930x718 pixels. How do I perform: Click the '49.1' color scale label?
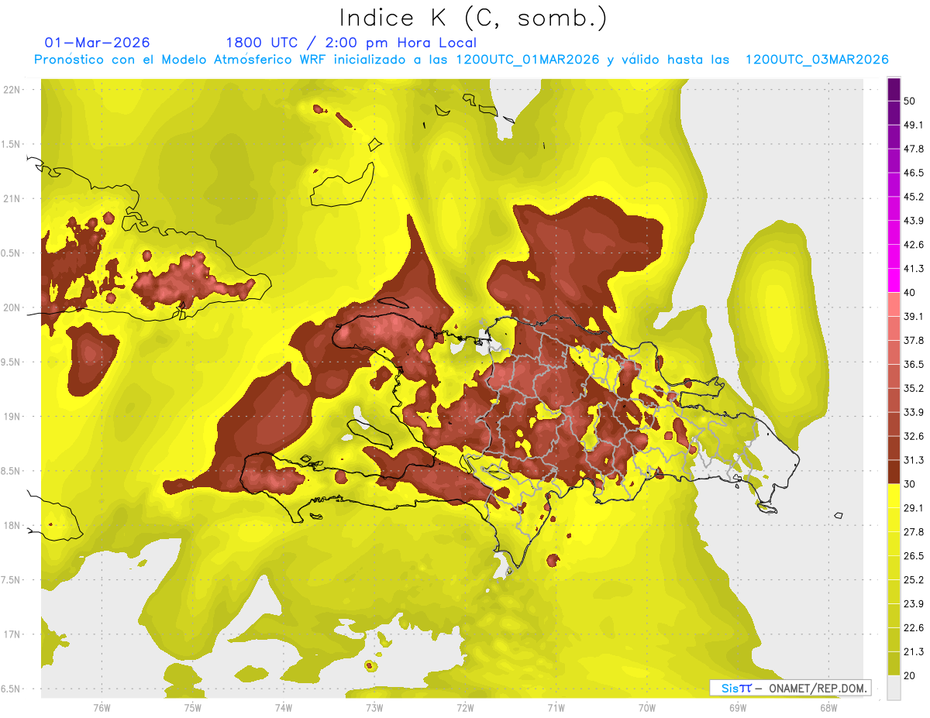913,125
